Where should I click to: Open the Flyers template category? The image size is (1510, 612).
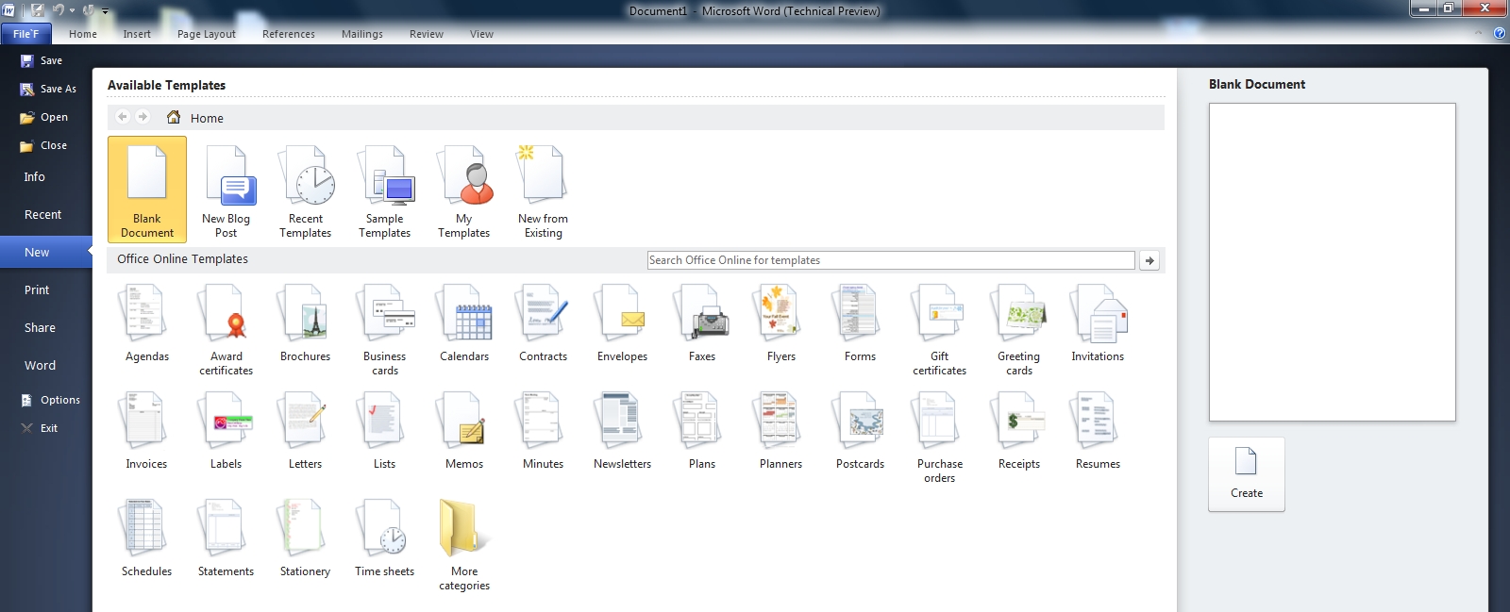781,325
